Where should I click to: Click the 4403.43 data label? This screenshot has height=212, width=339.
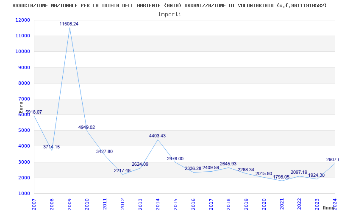pos(157,136)
